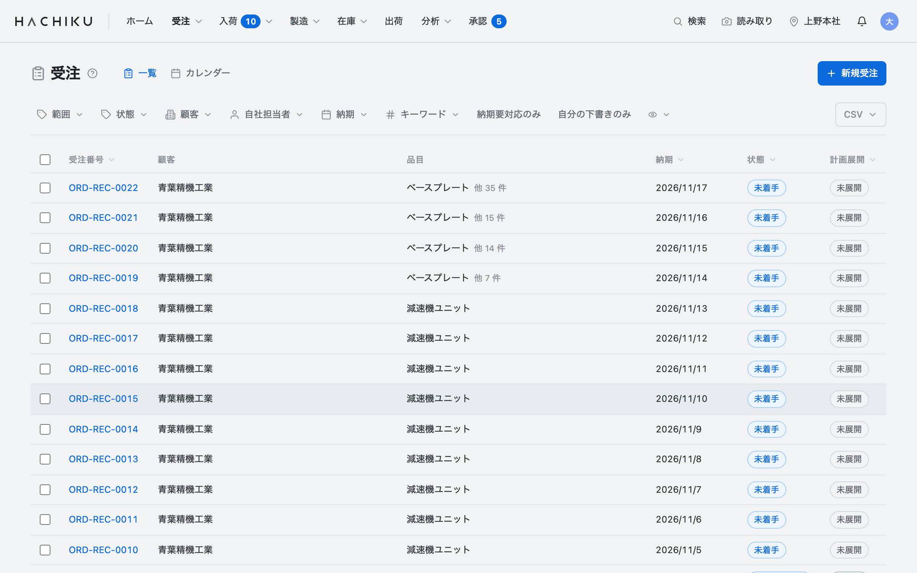The height and width of the screenshot is (573, 917).
Task: Click 未着手 status of ORD-REC-0014
Action: pos(766,429)
